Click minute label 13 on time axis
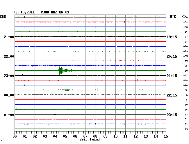The image size is (189, 144). coord(146,136)
